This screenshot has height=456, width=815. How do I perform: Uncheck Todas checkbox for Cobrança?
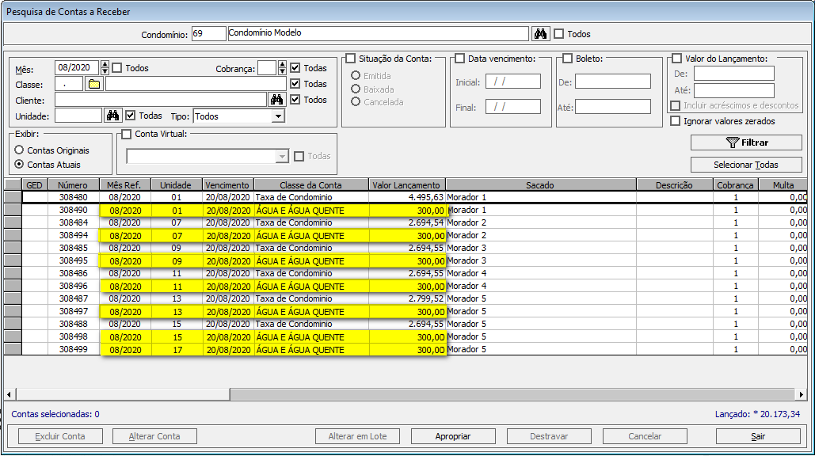point(295,67)
